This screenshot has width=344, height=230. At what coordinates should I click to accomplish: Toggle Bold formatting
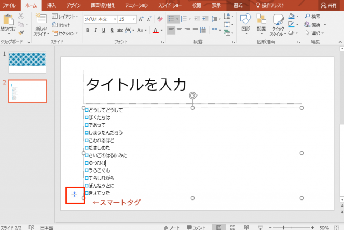pos(88,31)
